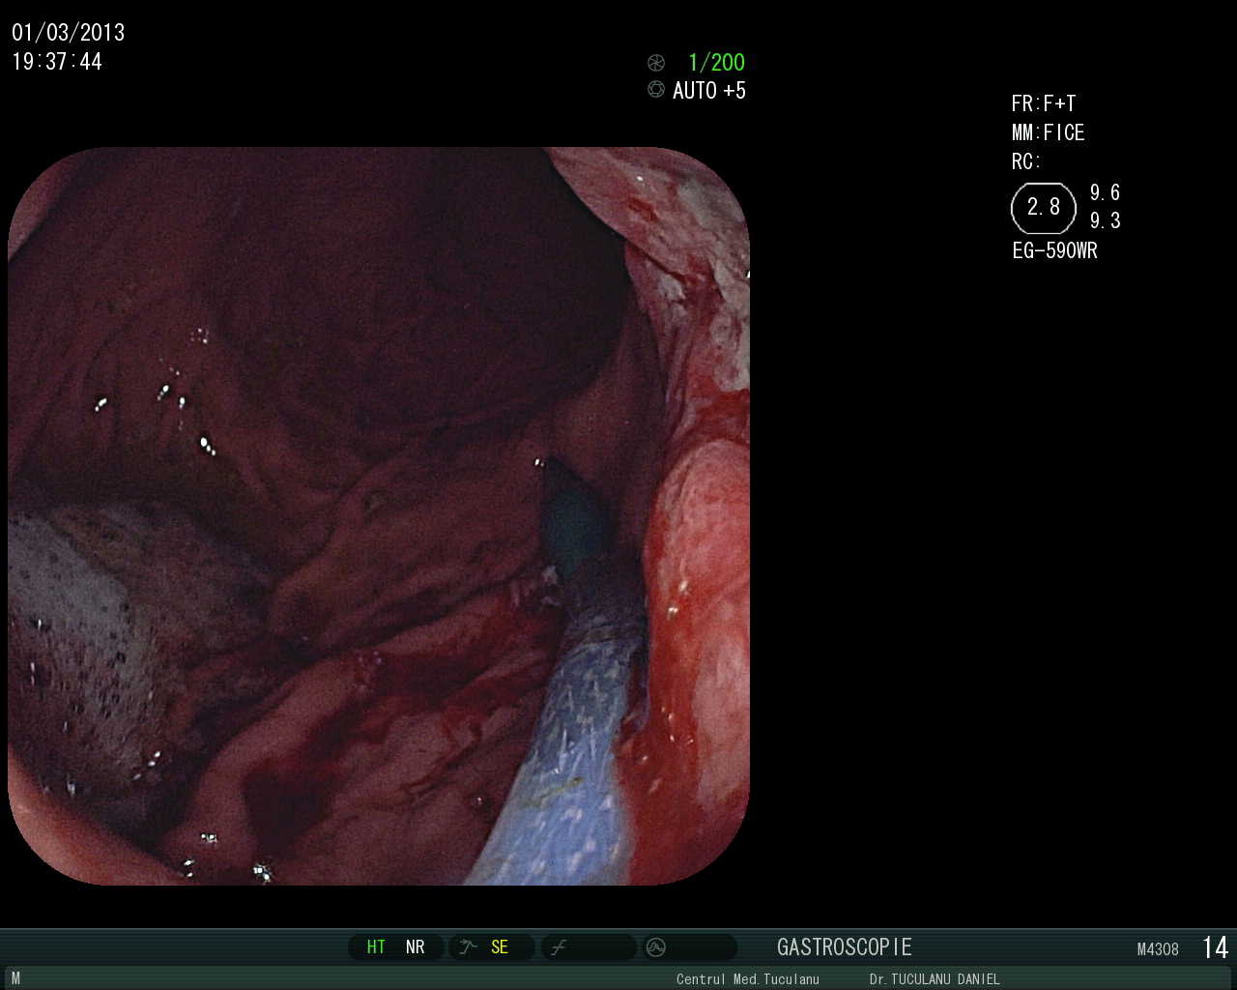1237x990 pixels.
Task: Click the EG-590WR scope model text
Action: pos(1055,250)
